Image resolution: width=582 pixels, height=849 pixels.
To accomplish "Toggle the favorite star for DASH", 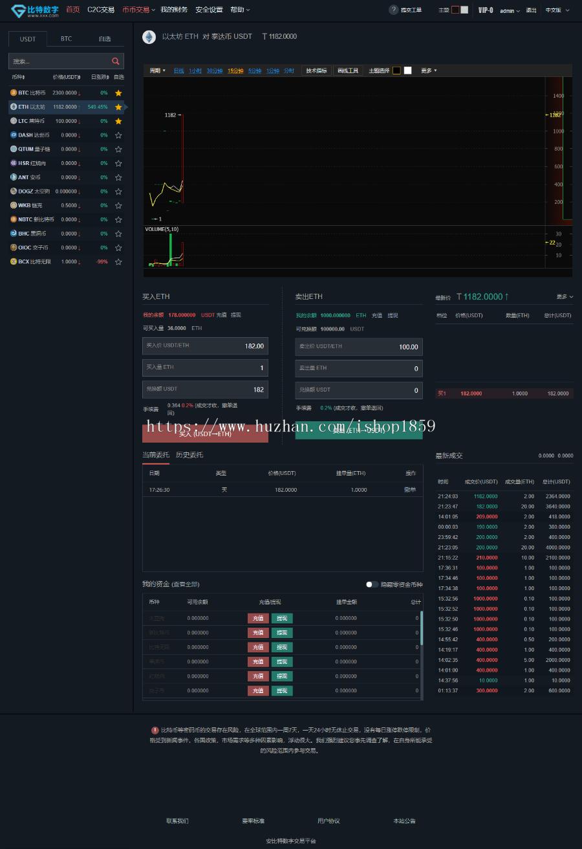I will pos(118,135).
